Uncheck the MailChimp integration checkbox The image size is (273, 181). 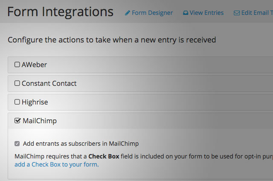pos(17,121)
